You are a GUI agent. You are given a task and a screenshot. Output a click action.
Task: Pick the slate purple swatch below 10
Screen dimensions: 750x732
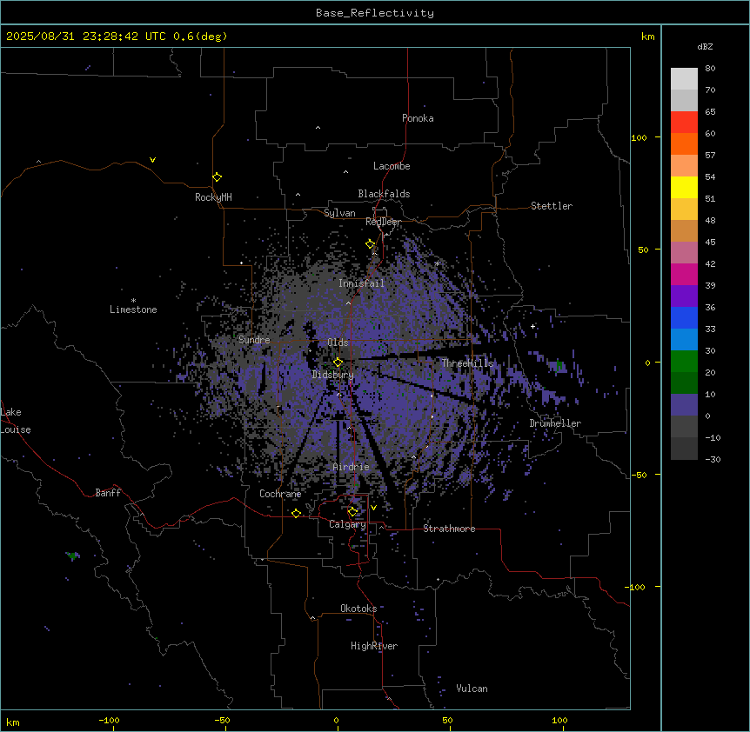(x=684, y=405)
